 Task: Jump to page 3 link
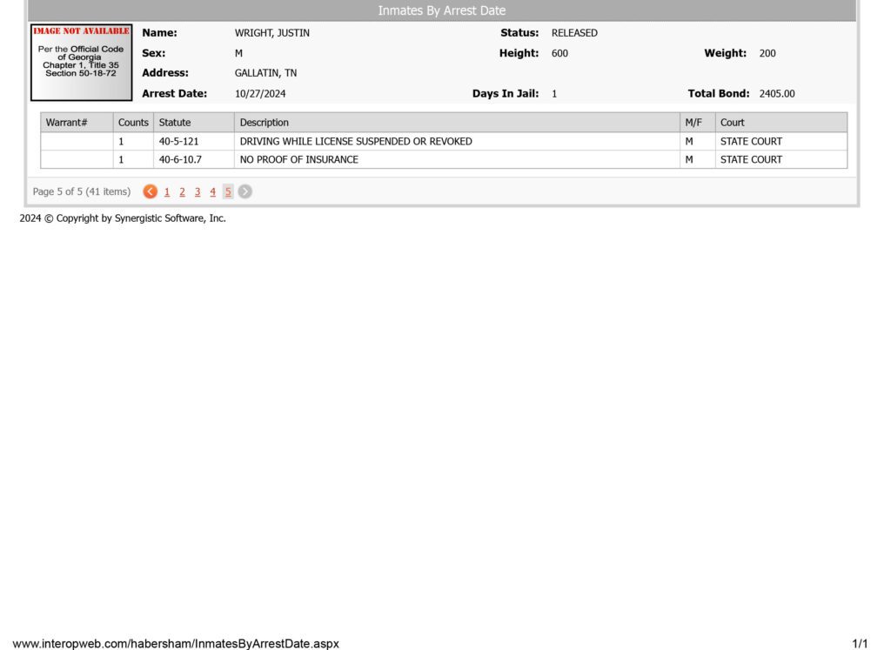coord(198,192)
